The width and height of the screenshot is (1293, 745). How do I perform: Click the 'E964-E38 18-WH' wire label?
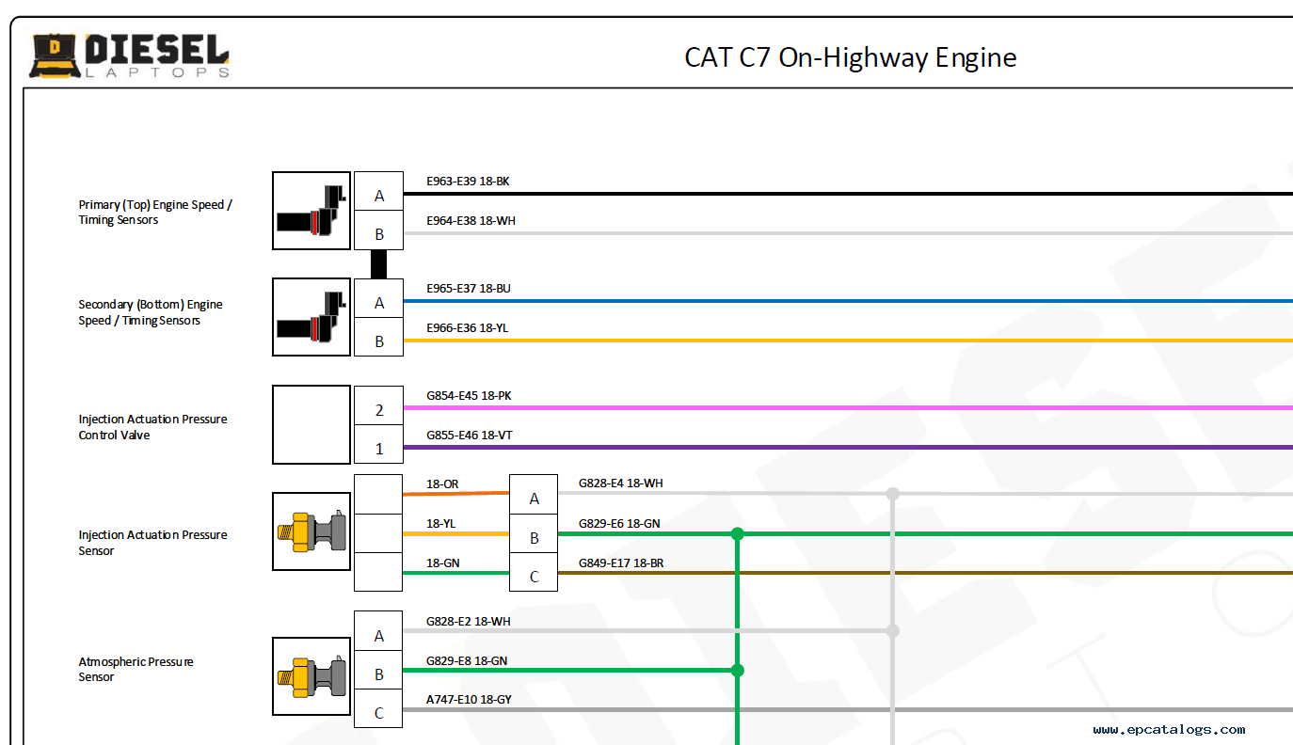click(x=471, y=220)
